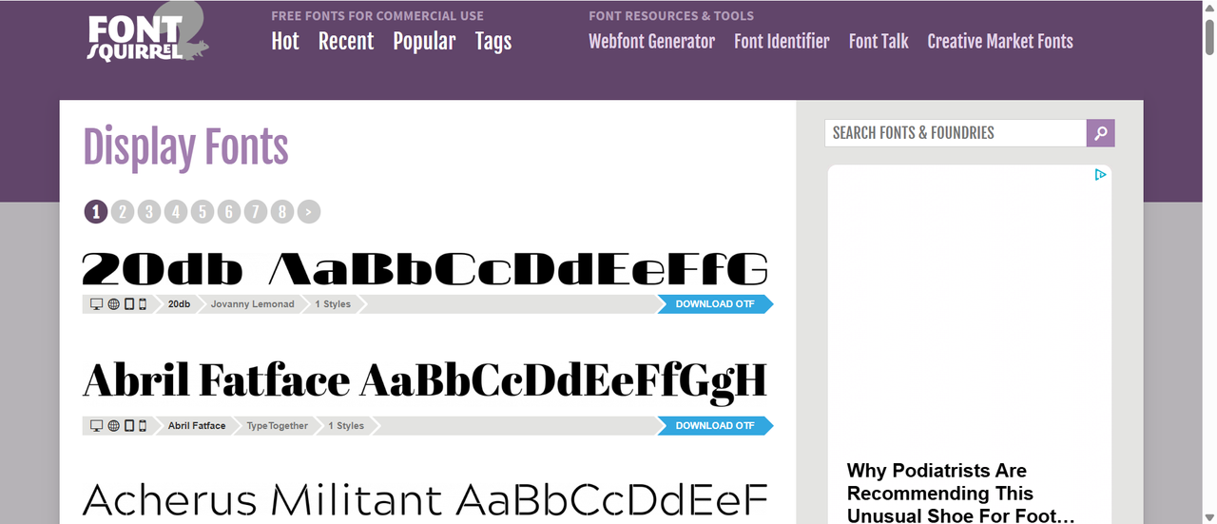The height and width of the screenshot is (524, 1217).
Task: Click tablet icon in Abril Fatface row
Action: (x=129, y=426)
